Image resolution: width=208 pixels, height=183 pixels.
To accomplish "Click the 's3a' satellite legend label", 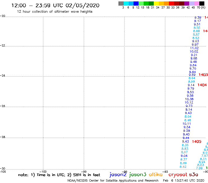I will 194,175.
